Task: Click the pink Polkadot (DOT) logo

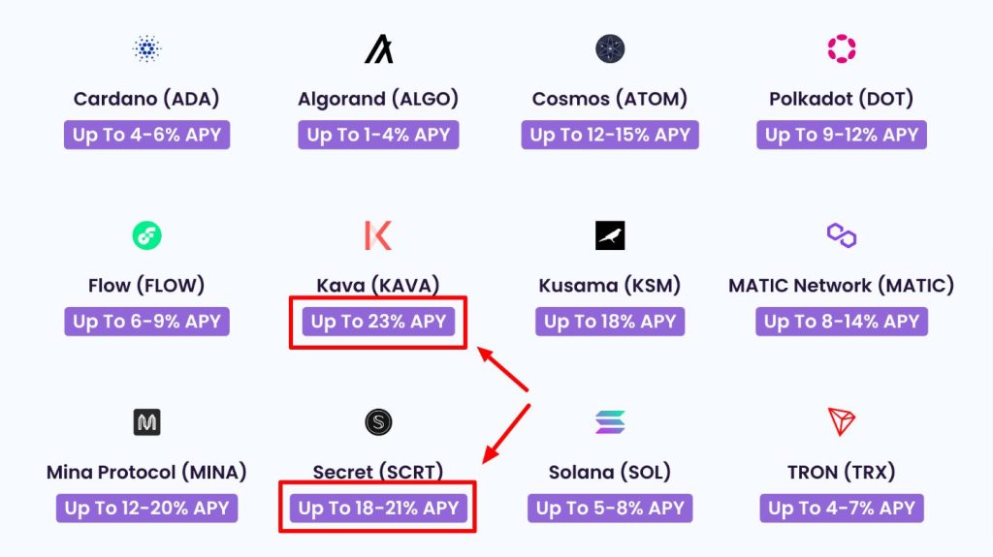Action: 842,48
